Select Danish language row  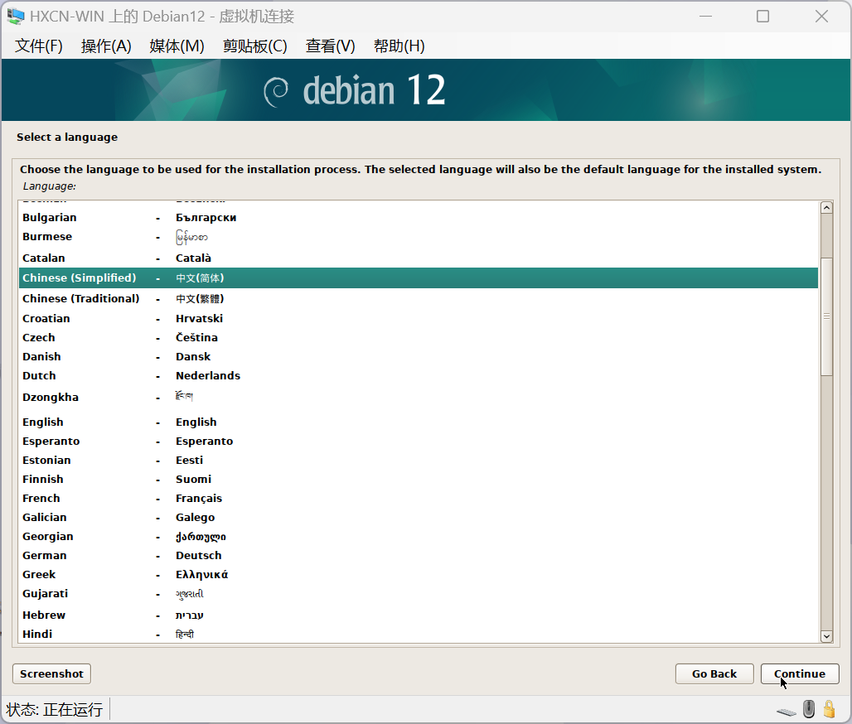[419, 356]
